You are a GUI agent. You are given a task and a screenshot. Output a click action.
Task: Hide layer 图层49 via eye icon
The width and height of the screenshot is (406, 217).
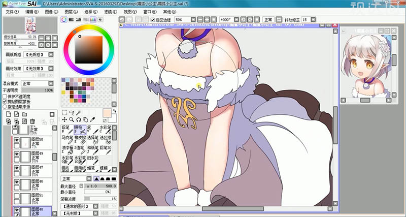[x=17, y=154]
